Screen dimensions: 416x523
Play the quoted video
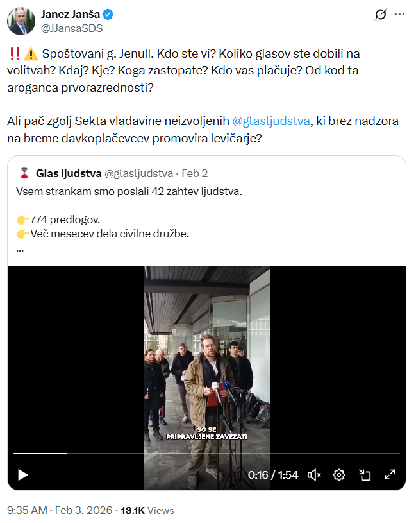point(23,475)
